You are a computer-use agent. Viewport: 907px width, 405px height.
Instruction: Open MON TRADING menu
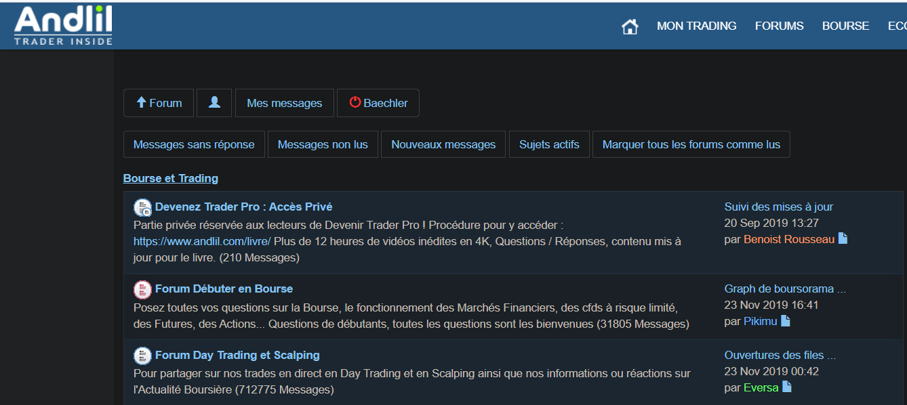coord(696,26)
